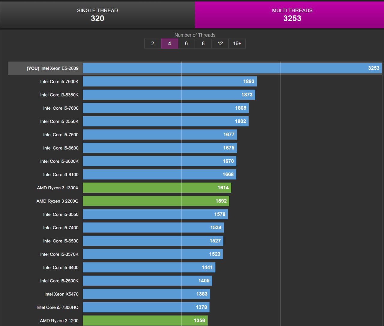Click the 1677 score value

229,135
